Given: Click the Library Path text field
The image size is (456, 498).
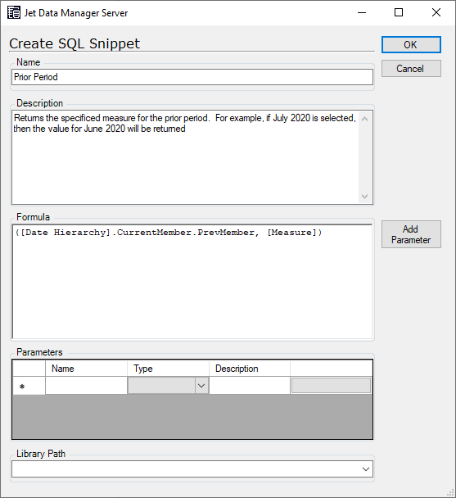Looking at the screenshot, I should pyautogui.click(x=186, y=469).
